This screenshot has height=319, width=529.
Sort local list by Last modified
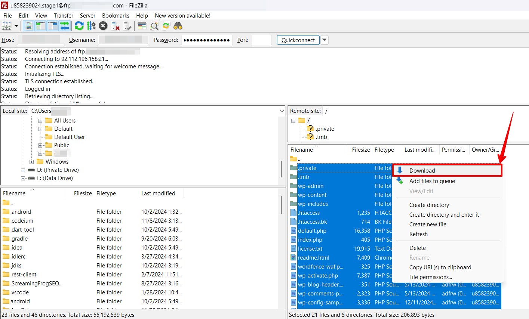161,193
